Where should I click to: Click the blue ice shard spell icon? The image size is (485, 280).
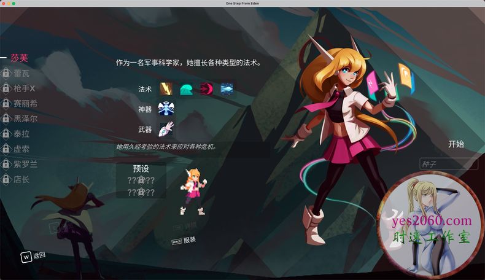pyautogui.click(x=227, y=89)
